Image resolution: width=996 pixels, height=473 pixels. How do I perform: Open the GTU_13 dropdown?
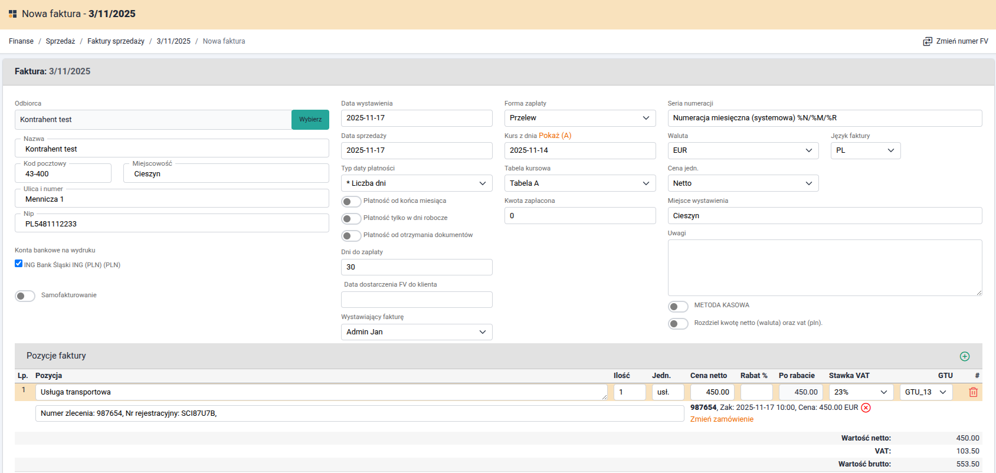(925, 392)
